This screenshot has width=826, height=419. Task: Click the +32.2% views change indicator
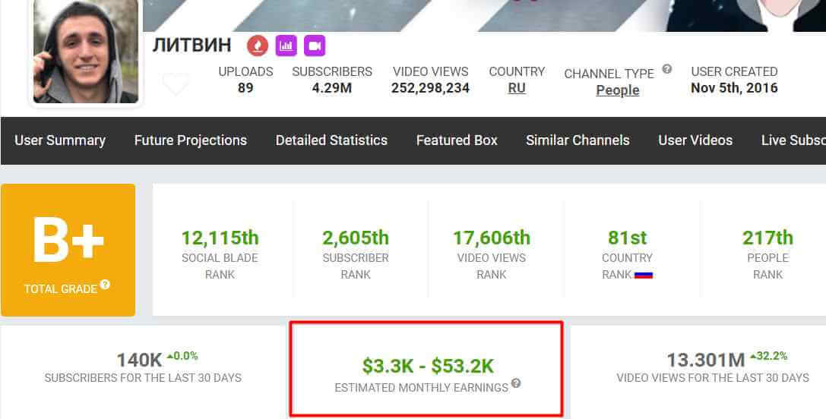pyautogui.click(x=768, y=356)
